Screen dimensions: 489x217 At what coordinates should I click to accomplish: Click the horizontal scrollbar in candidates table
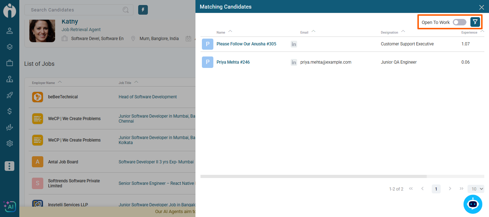coord(313,176)
